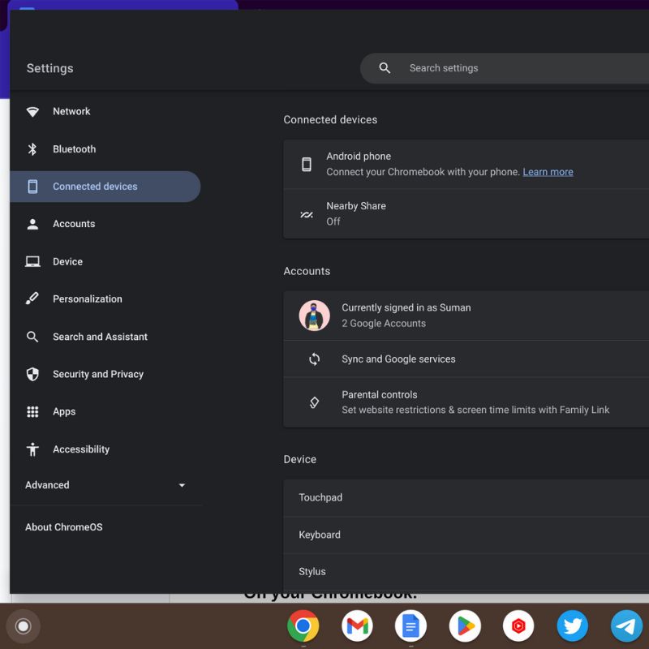This screenshot has height=649, width=649.
Task: Open Telegram from the shelf
Action: coord(626,625)
